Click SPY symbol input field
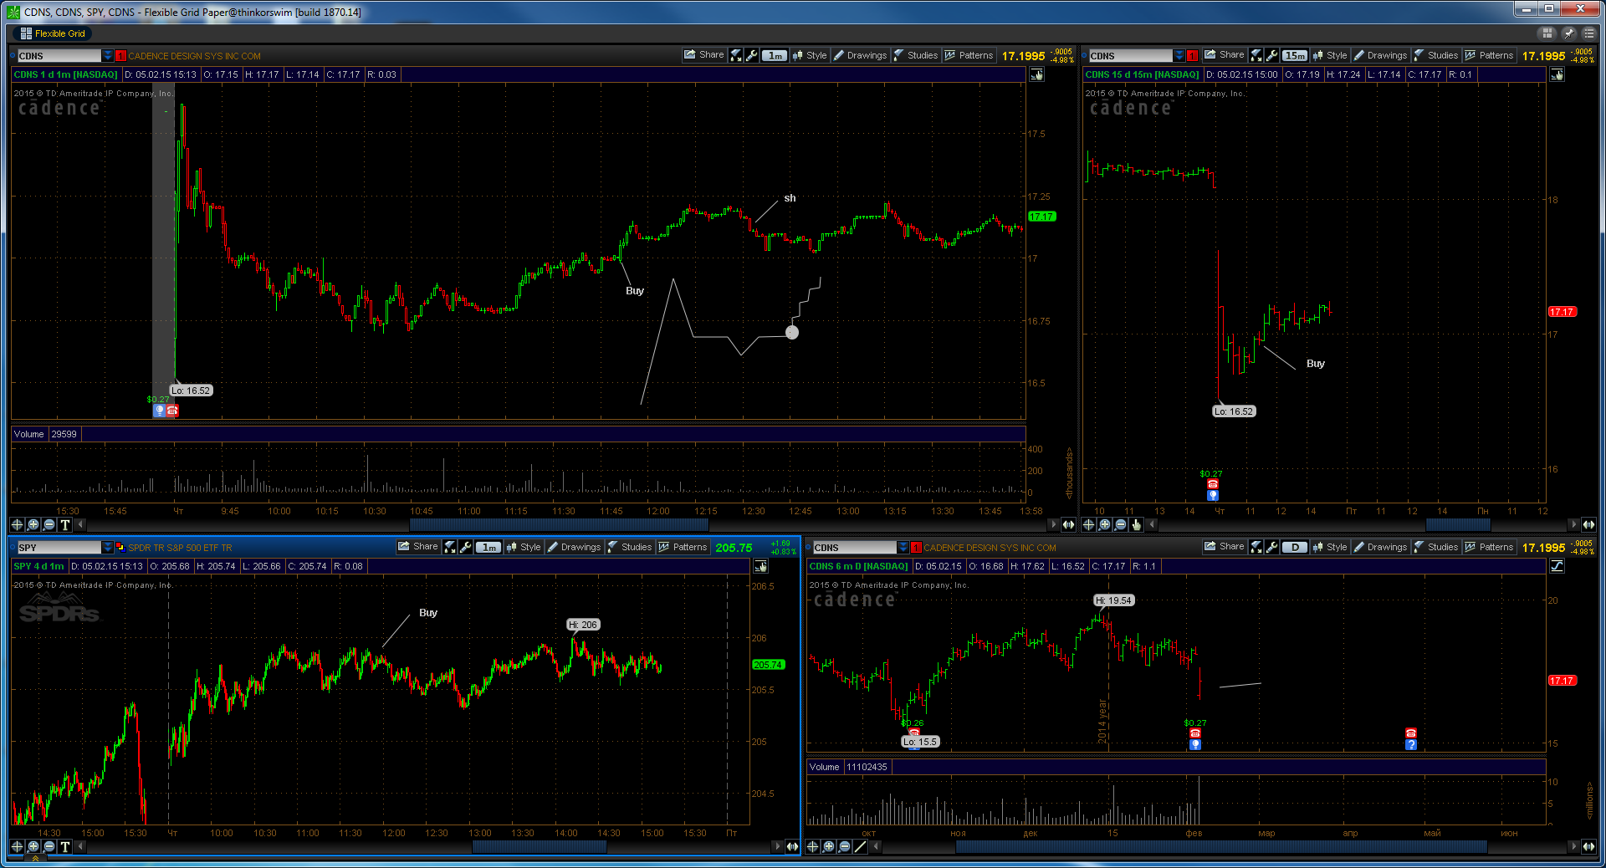This screenshot has width=1606, height=868. 59,548
